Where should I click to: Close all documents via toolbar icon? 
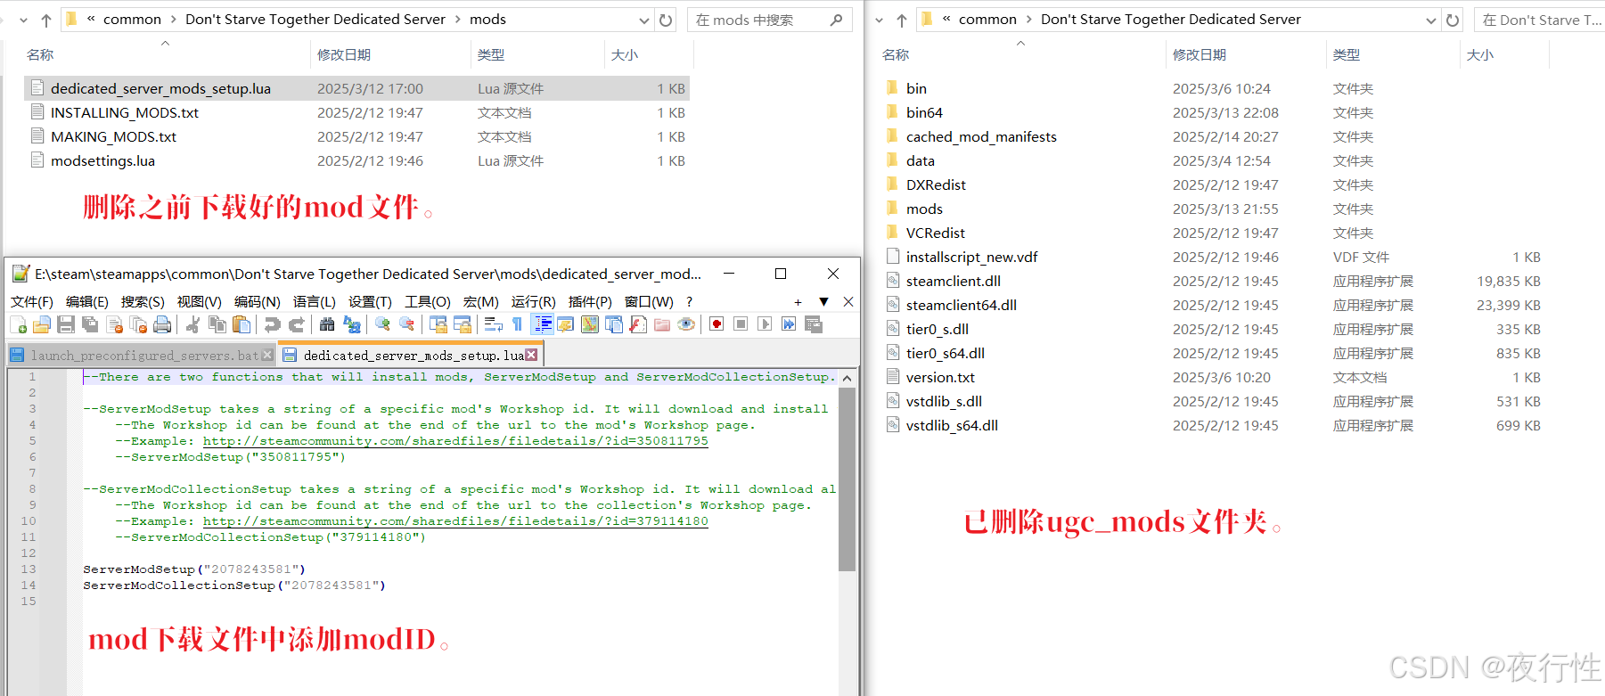click(x=138, y=324)
